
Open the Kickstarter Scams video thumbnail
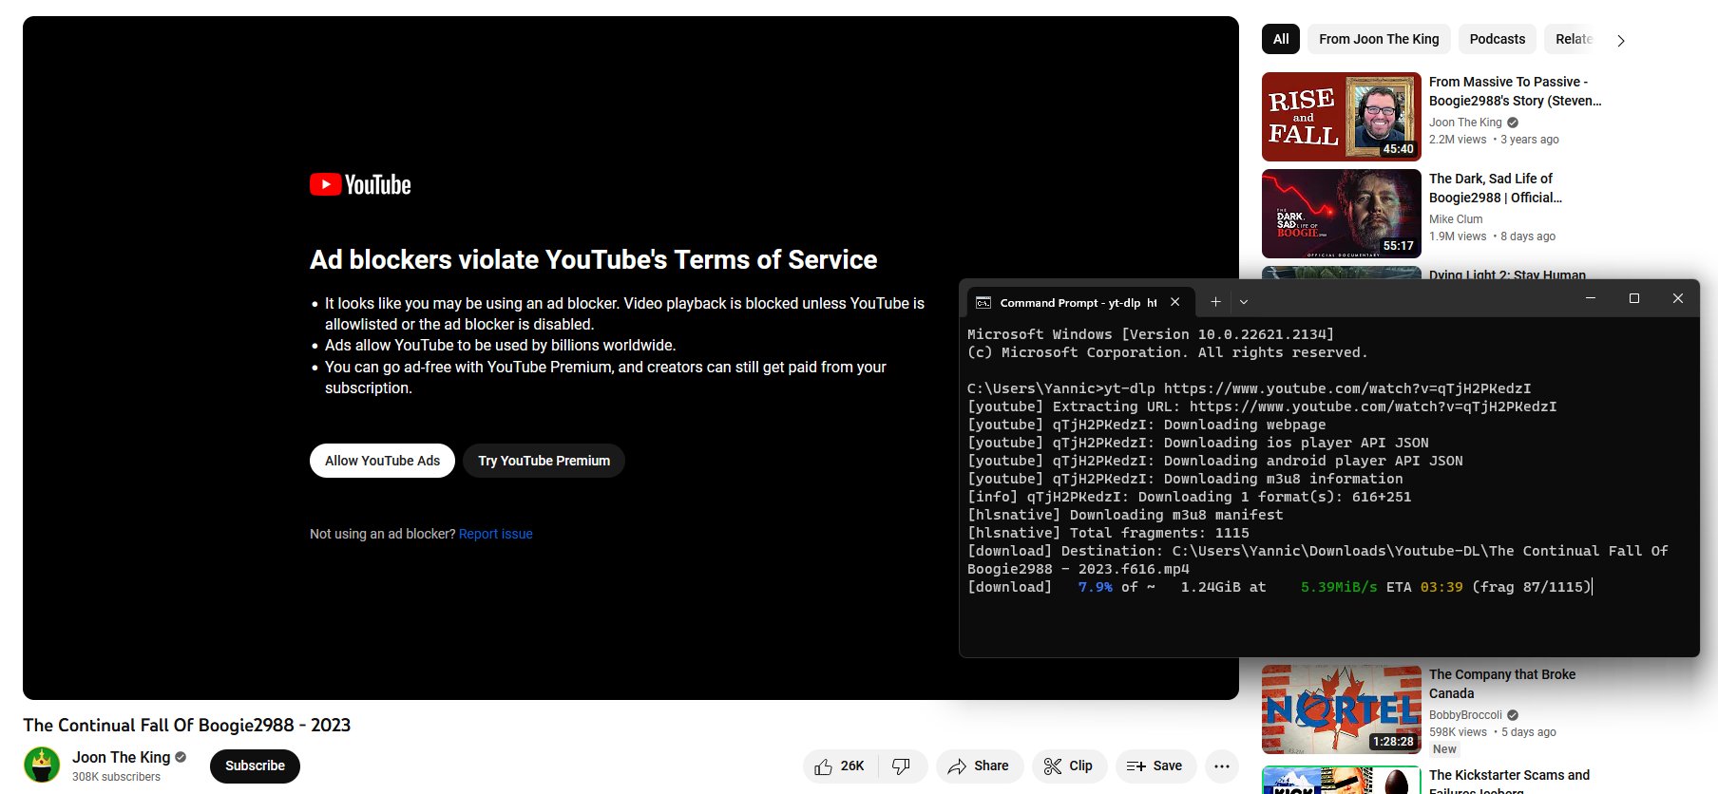coord(1342,780)
